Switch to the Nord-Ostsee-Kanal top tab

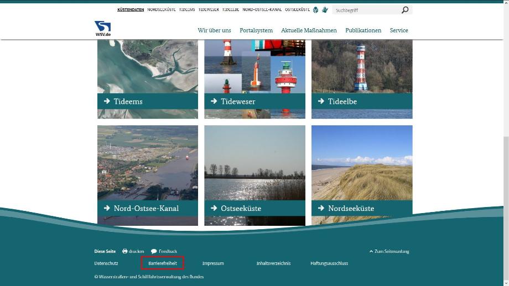(262, 10)
